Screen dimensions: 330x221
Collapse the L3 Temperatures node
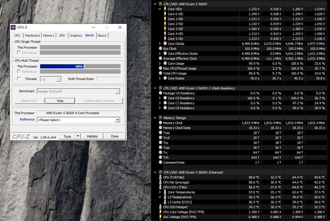pyautogui.click(x=160, y=197)
